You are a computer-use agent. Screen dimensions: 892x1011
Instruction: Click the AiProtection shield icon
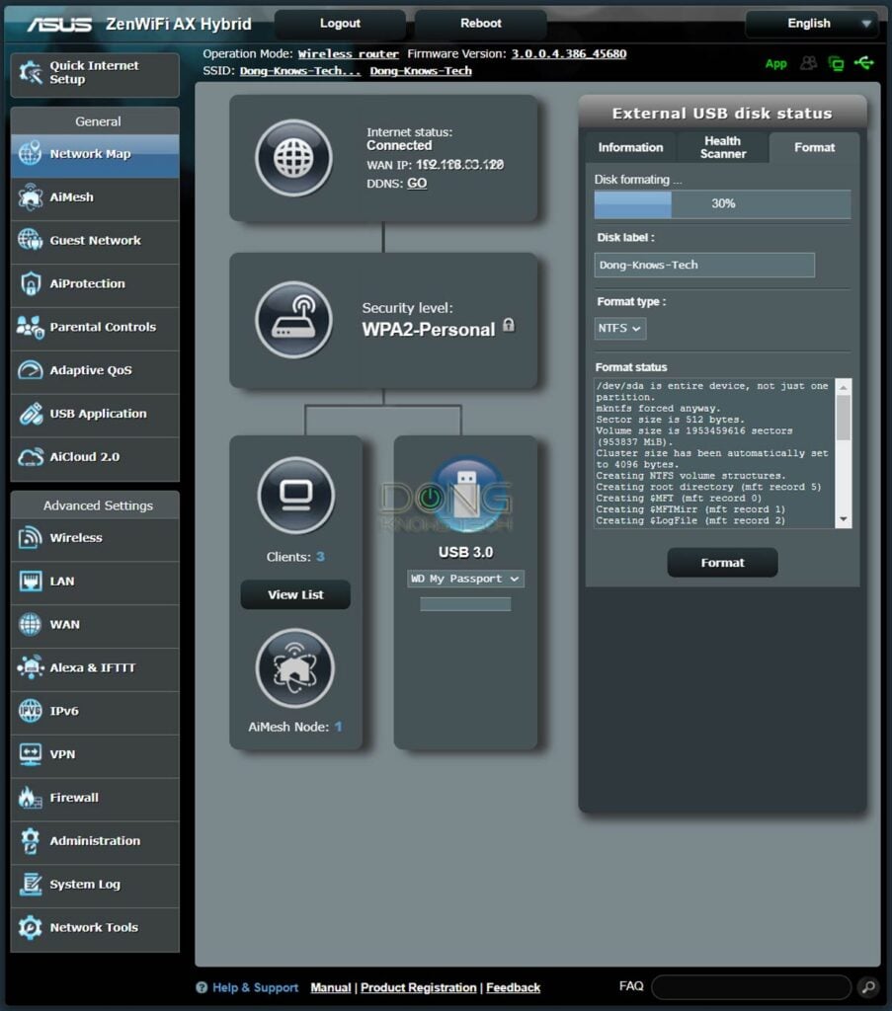coord(30,283)
